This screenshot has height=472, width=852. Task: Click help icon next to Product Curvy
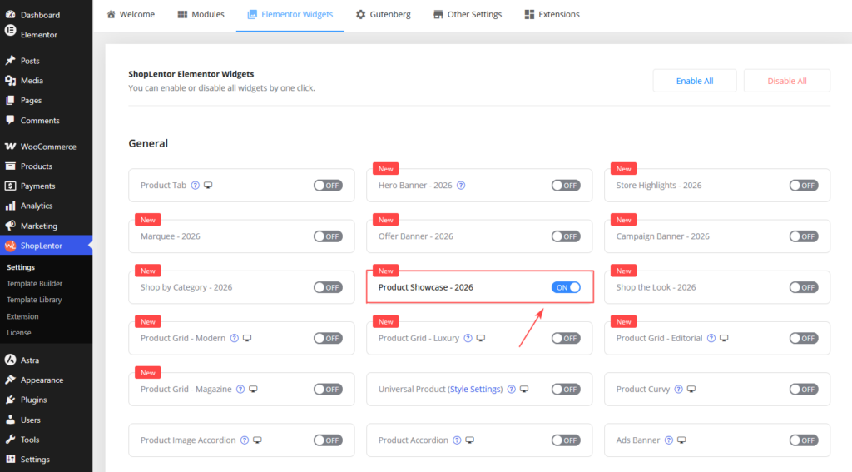pos(679,390)
